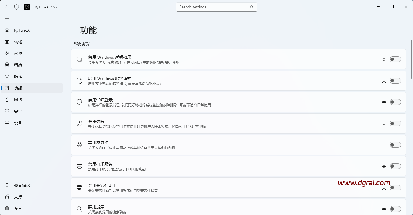Select the 功能 navigation item
The width and height of the screenshot is (413, 215).
pyautogui.click(x=18, y=88)
